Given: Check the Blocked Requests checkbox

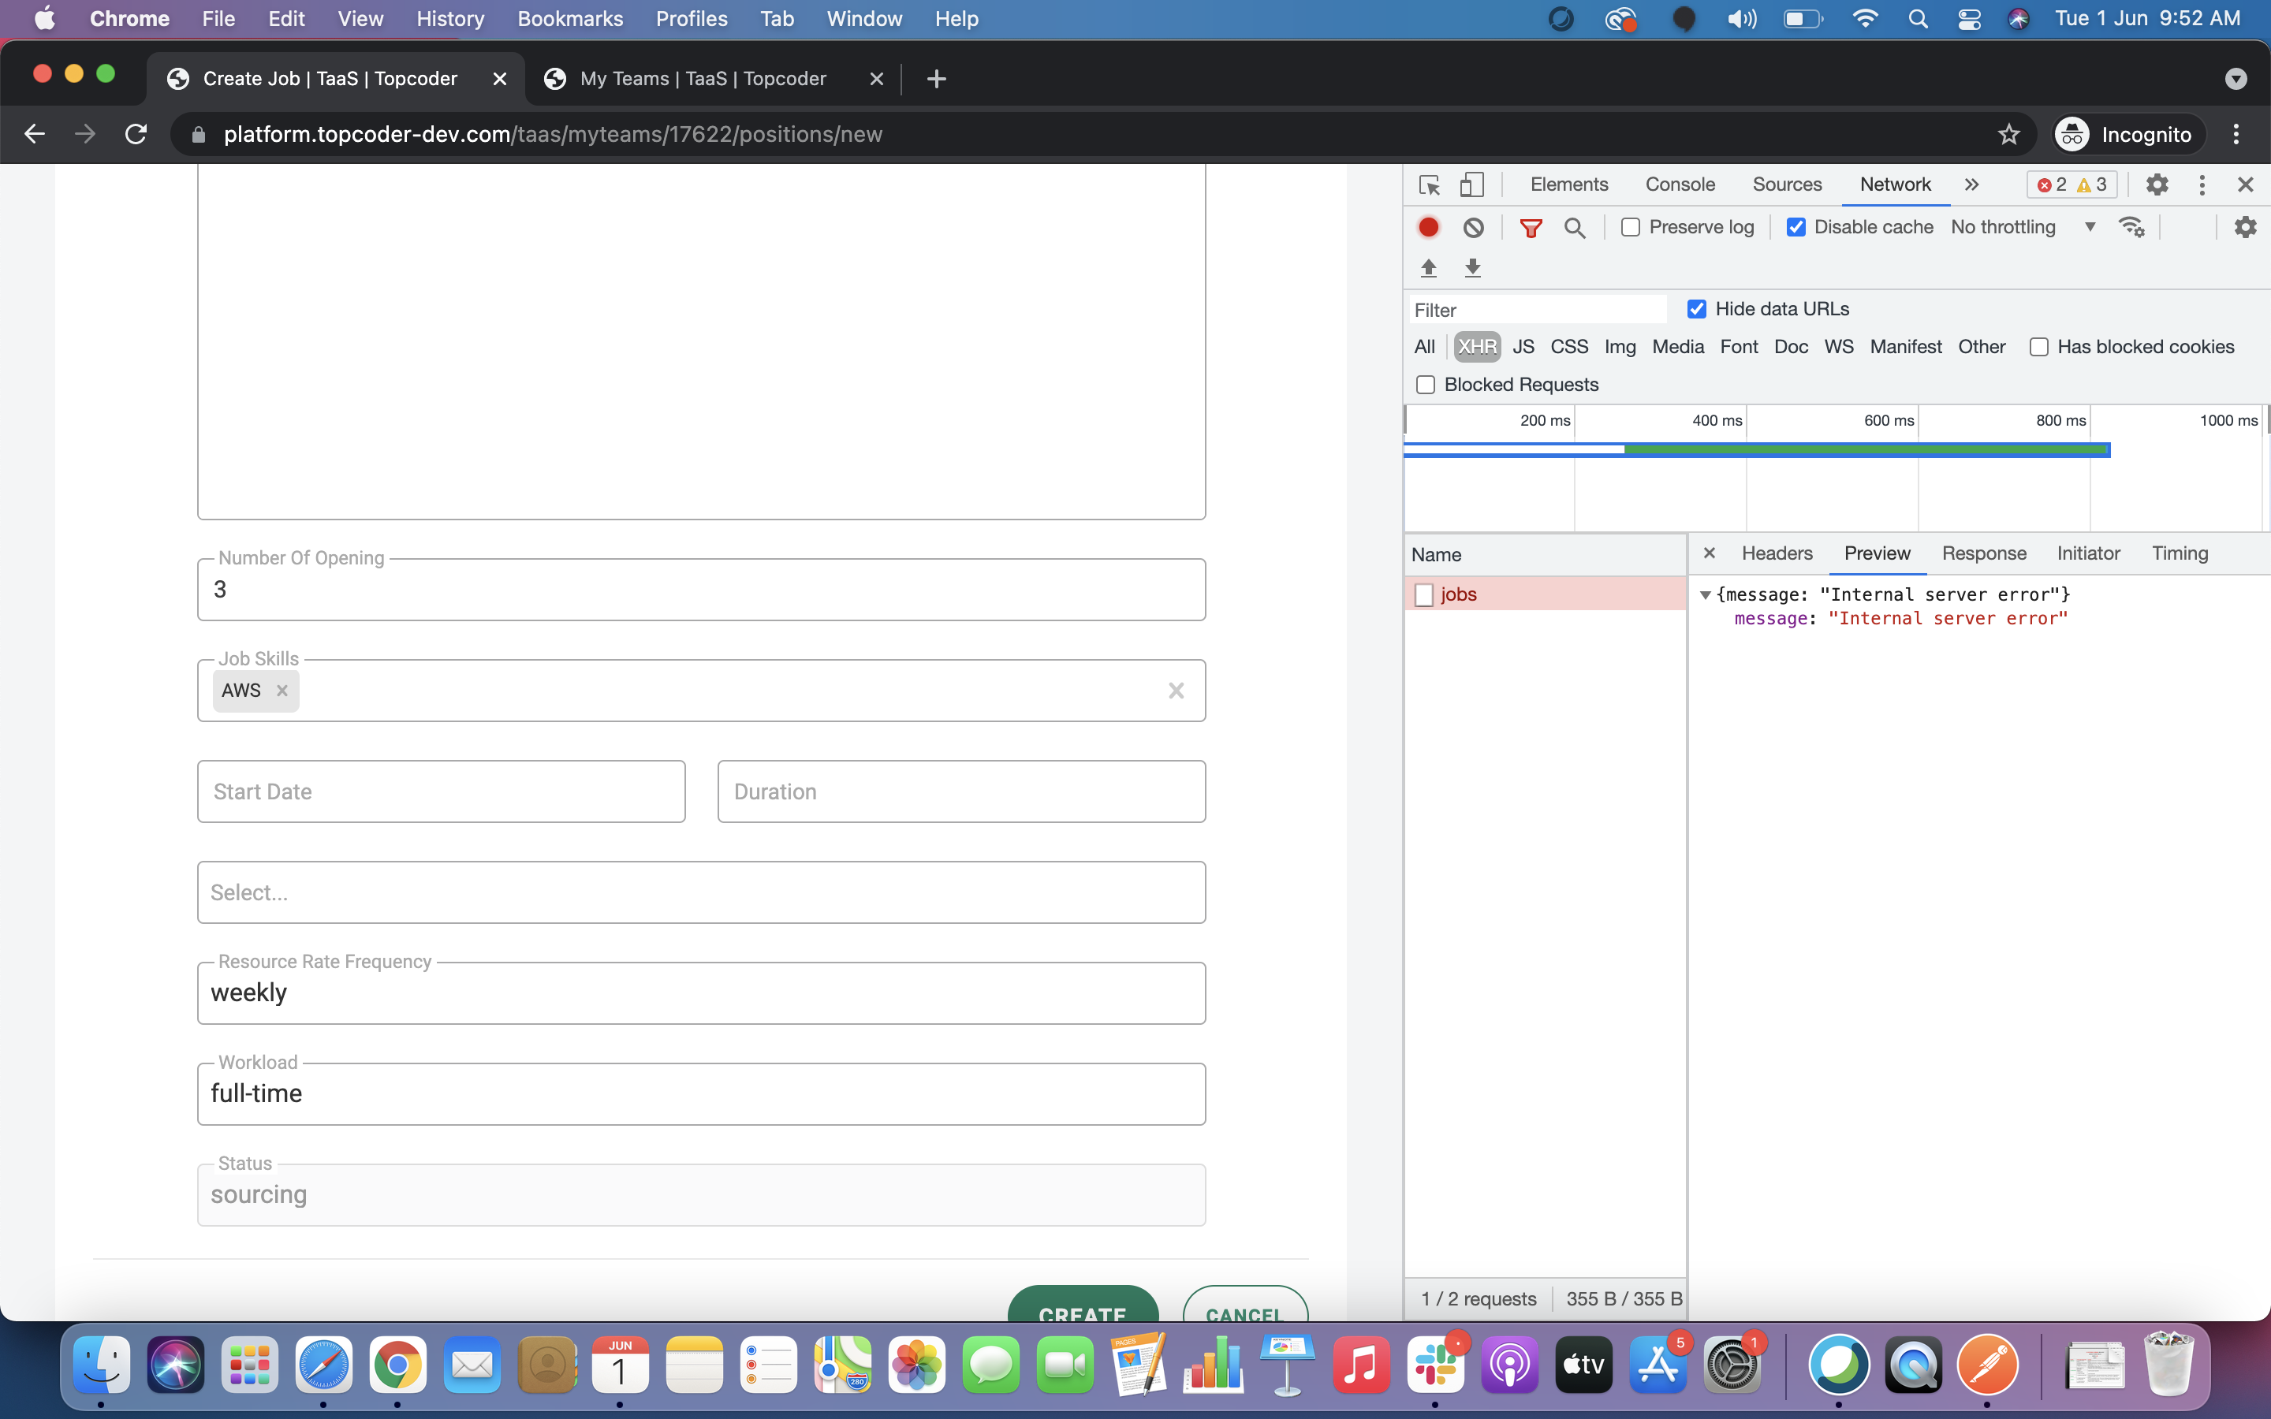Looking at the screenshot, I should (1426, 385).
